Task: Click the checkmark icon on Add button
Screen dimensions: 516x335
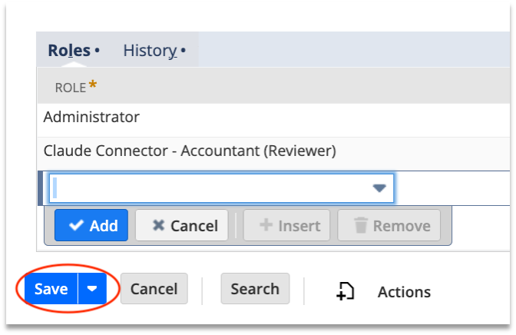Action: point(76,225)
